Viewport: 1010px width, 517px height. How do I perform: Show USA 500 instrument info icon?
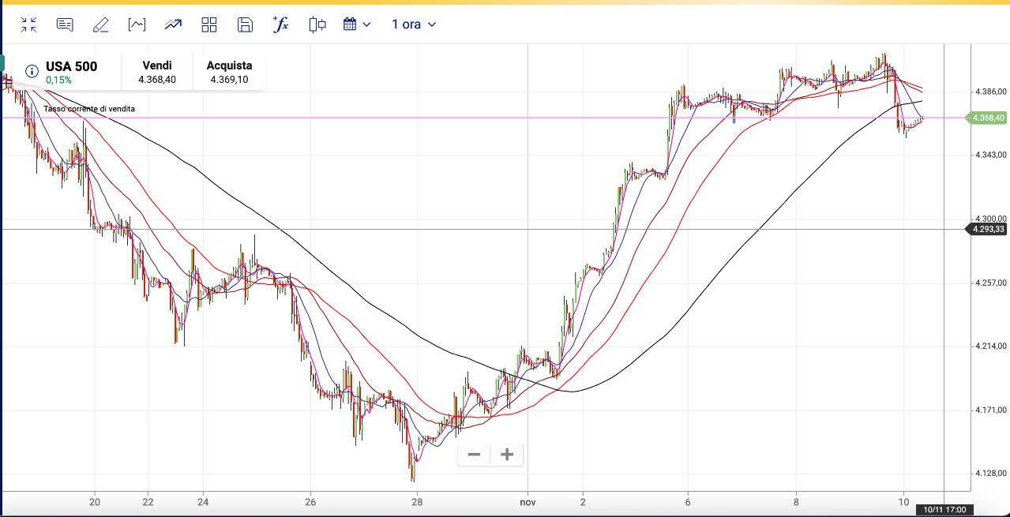[x=32, y=71]
